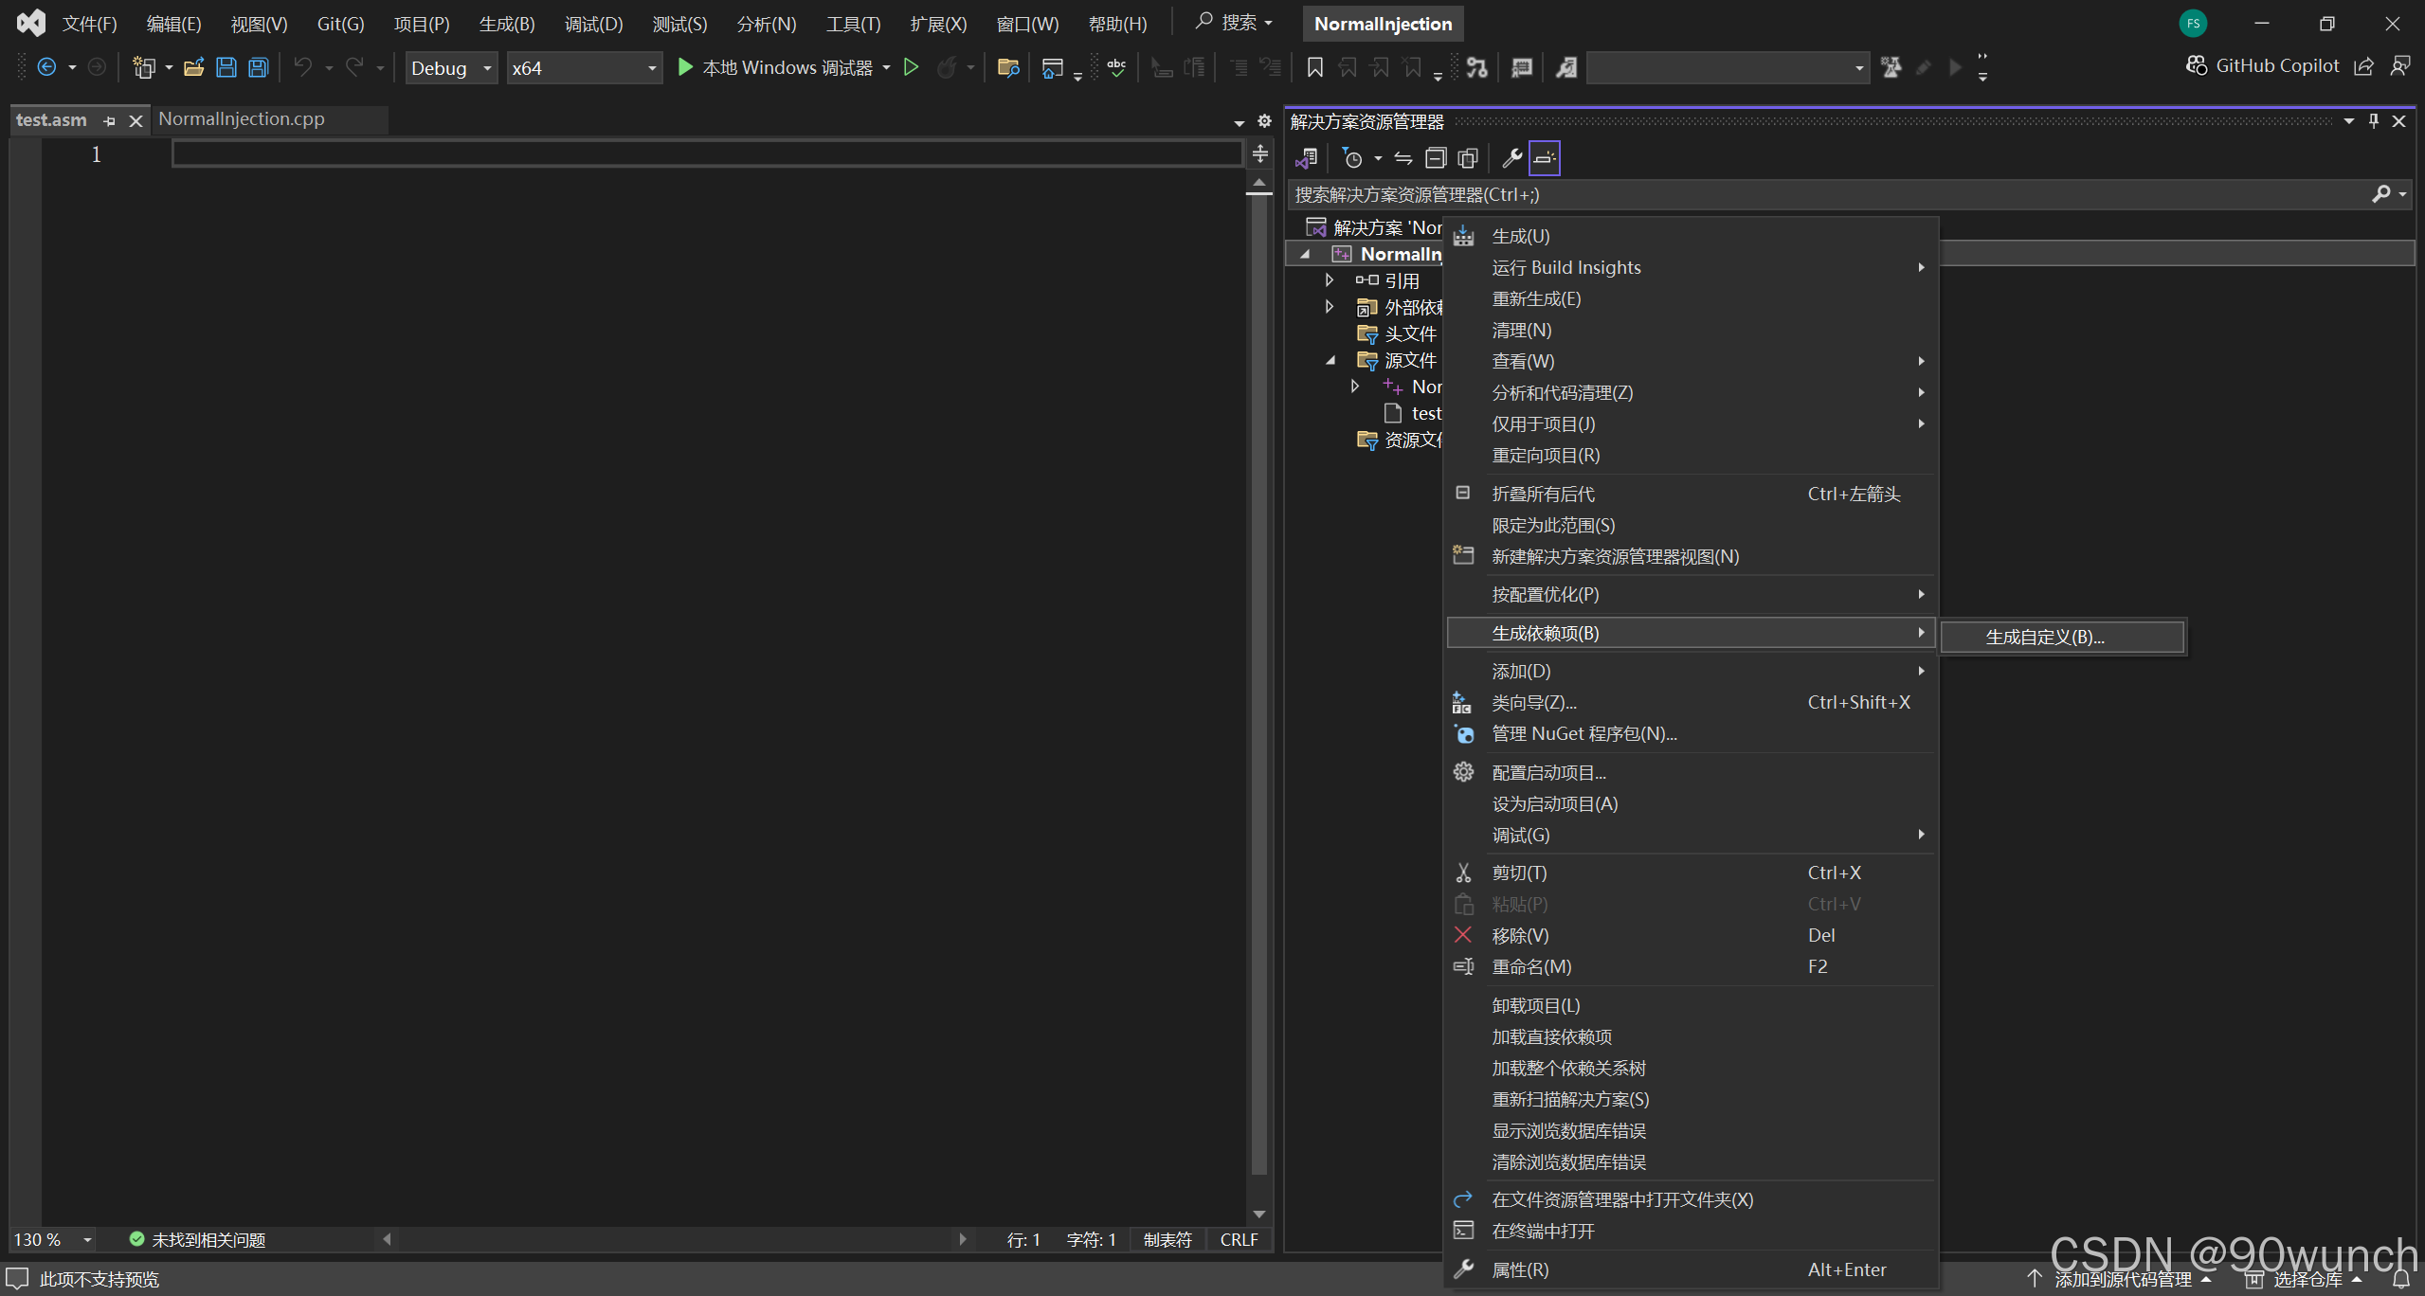Click the Properties wrench icon in Solution Explorer toolbar
The width and height of the screenshot is (2425, 1296).
[x=1511, y=158]
